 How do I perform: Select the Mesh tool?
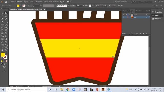(2, 39)
